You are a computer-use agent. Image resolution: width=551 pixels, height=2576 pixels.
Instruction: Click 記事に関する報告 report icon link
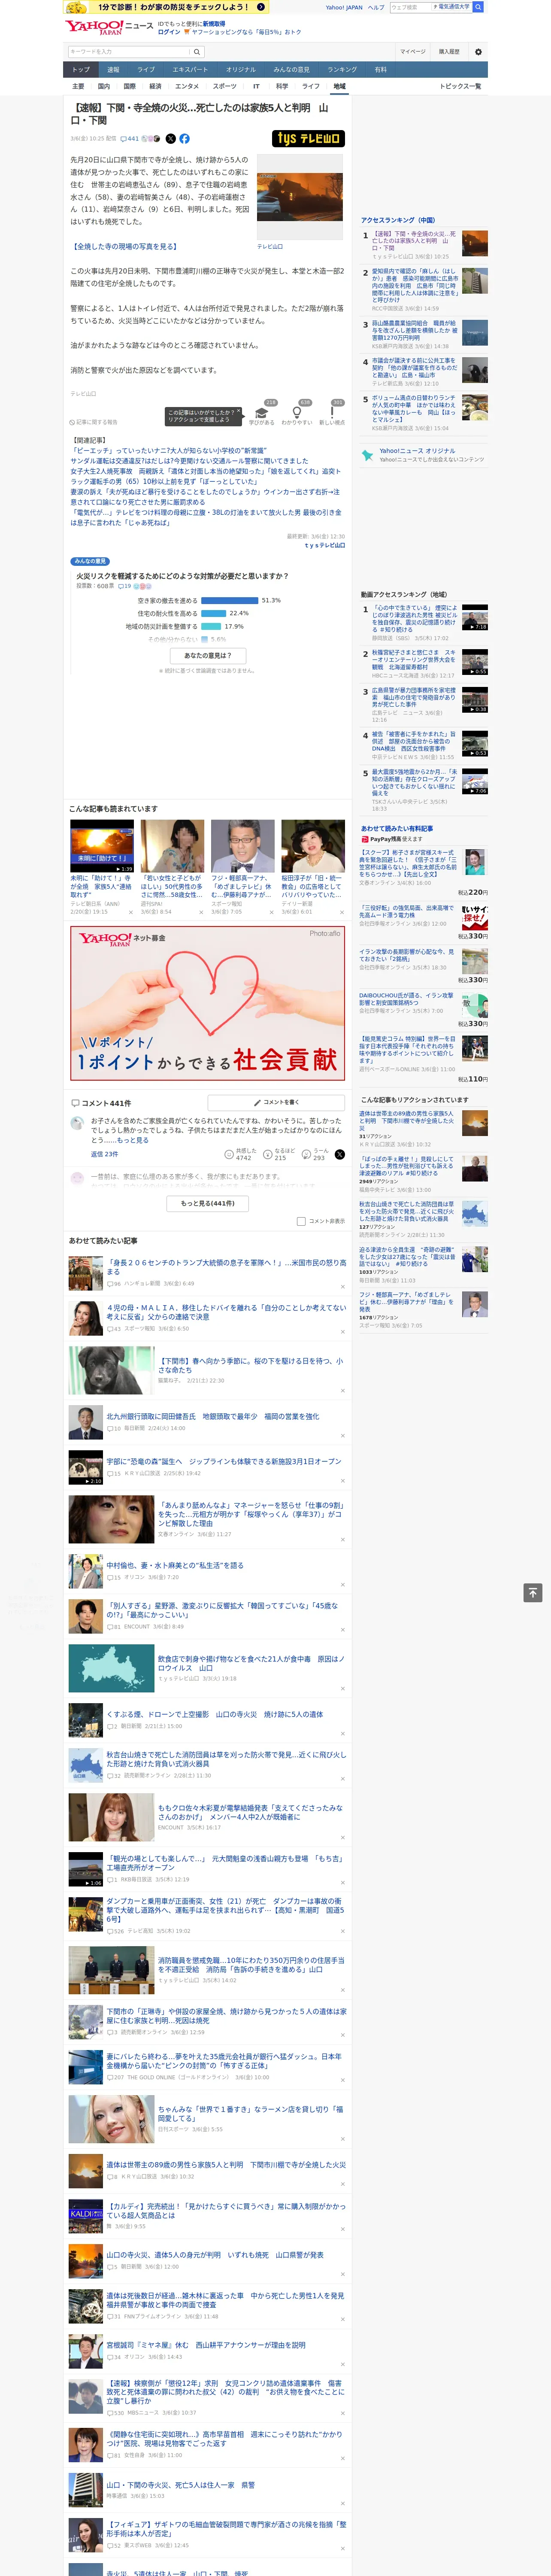94,422
